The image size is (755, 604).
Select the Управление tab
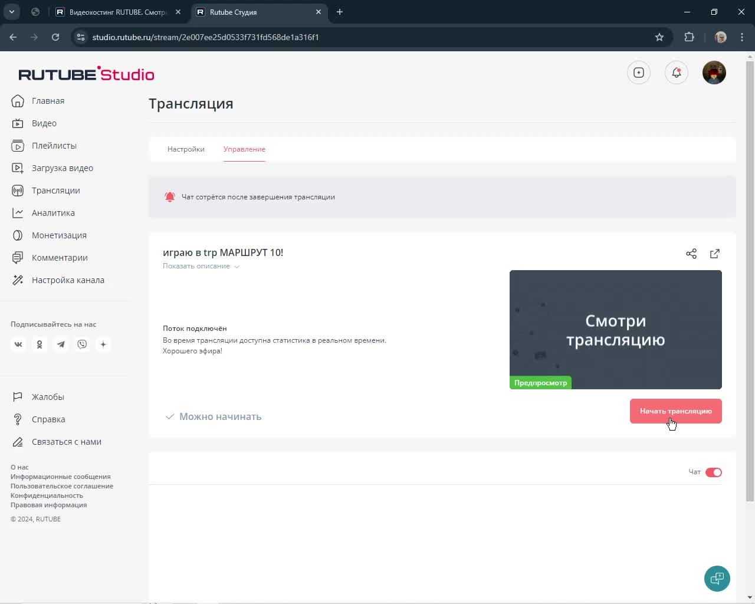pyautogui.click(x=244, y=149)
